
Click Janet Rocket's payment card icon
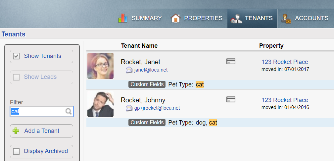click(x=231, y=61)
